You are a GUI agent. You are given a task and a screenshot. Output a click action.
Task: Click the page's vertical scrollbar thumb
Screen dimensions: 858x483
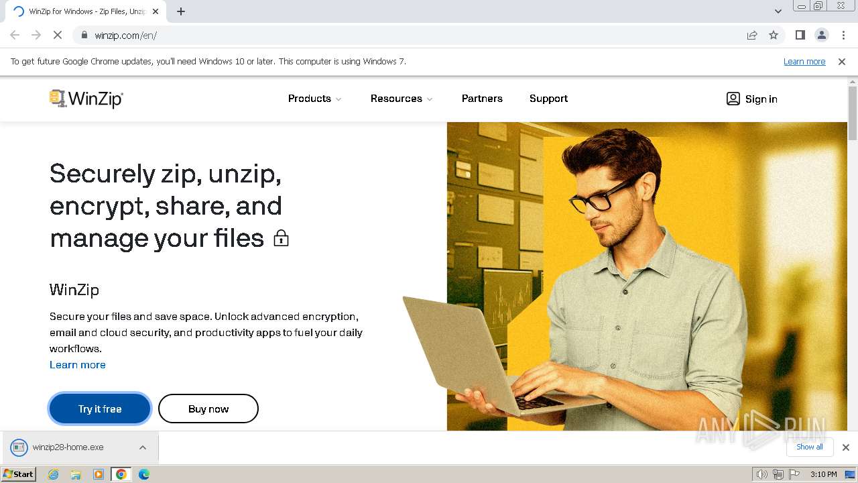[853, 113]
